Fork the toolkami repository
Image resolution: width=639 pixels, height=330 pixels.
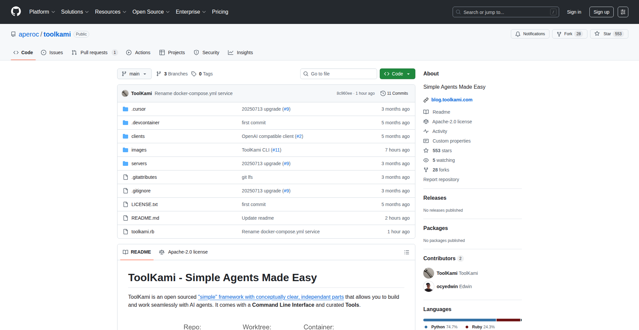tap(569, 34)
